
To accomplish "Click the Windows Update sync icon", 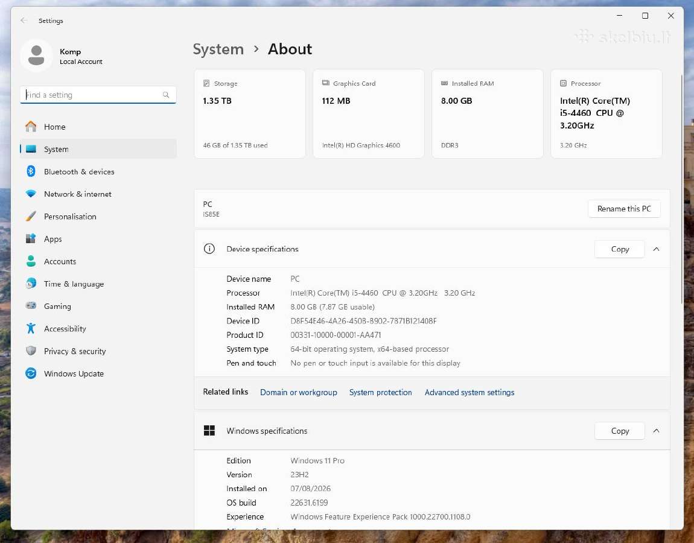I will (31, 373).
